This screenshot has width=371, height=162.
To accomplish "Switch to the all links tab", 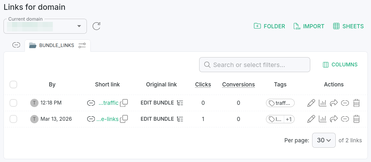I will 16,45.
